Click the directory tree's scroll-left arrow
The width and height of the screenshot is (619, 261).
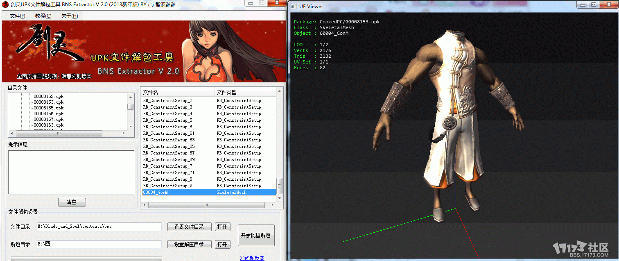12,133
